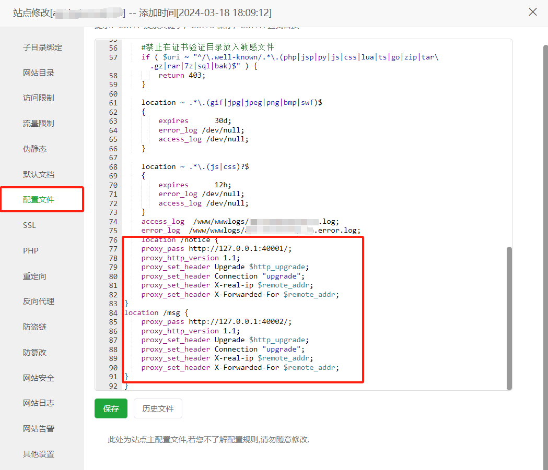
Task: Open the 反向代理 tab
Action: (x=39, y=302)
